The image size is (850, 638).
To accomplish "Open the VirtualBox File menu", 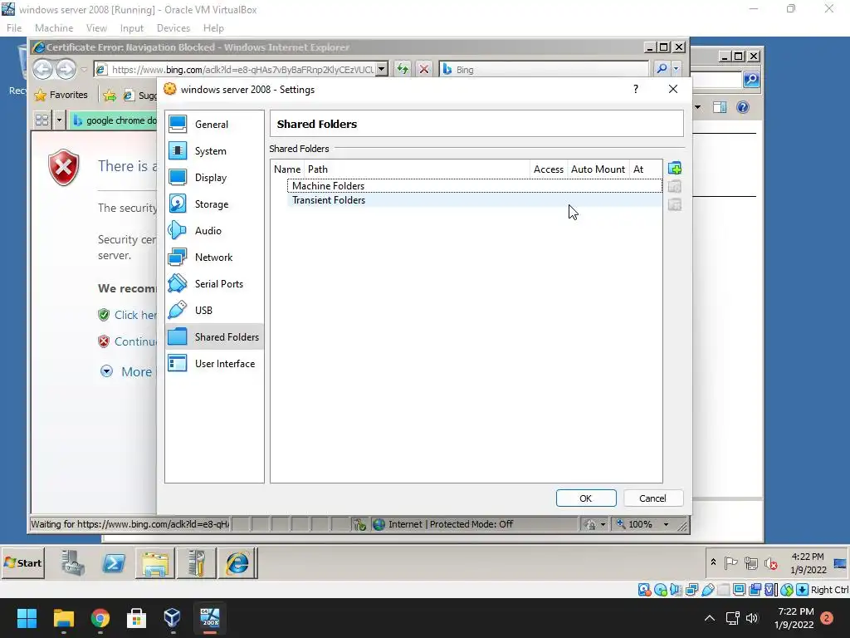I will (x=14, y=27).
